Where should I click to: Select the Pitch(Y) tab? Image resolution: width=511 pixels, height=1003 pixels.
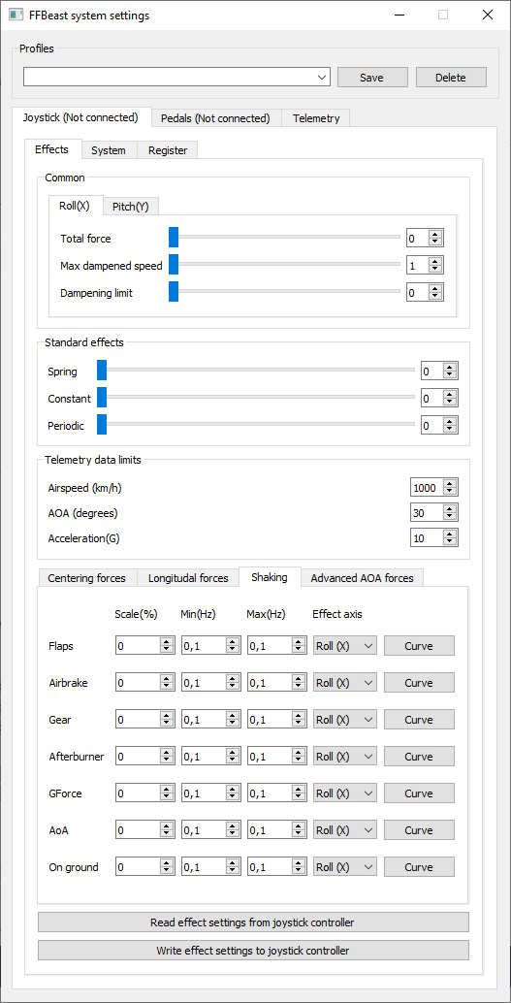131,206
